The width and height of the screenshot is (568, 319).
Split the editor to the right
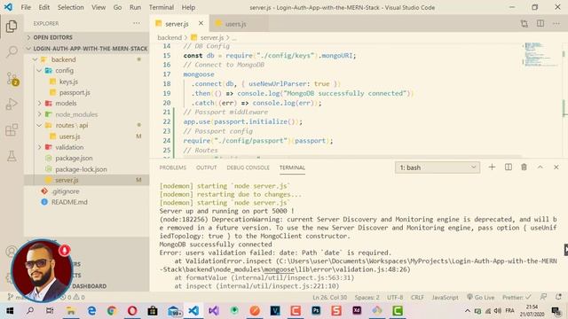point(540,24)
